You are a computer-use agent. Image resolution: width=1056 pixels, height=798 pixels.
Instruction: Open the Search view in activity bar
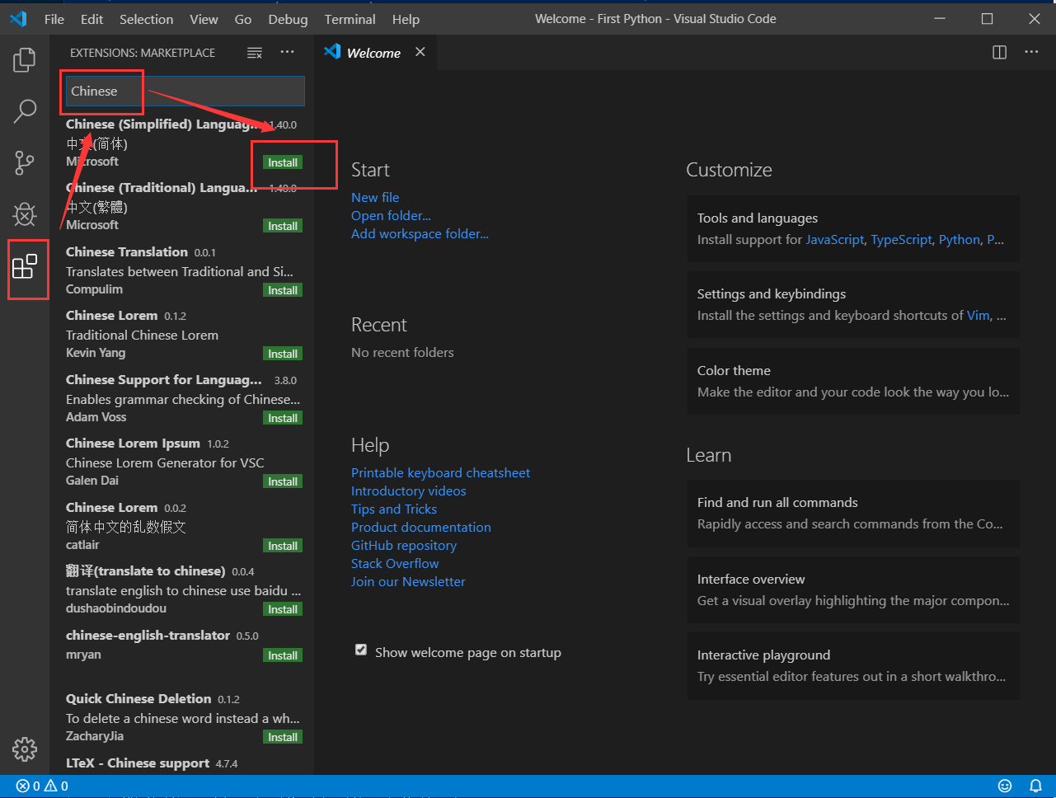[25, 110]
